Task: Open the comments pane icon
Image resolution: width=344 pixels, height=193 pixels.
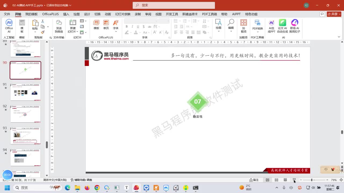Action: pos(322,14)
